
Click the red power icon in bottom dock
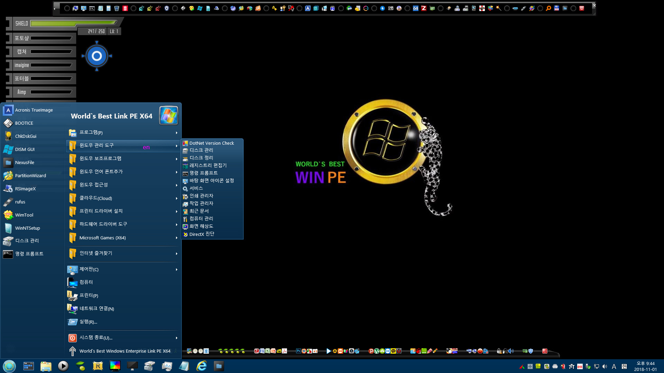tap(545, 351)
